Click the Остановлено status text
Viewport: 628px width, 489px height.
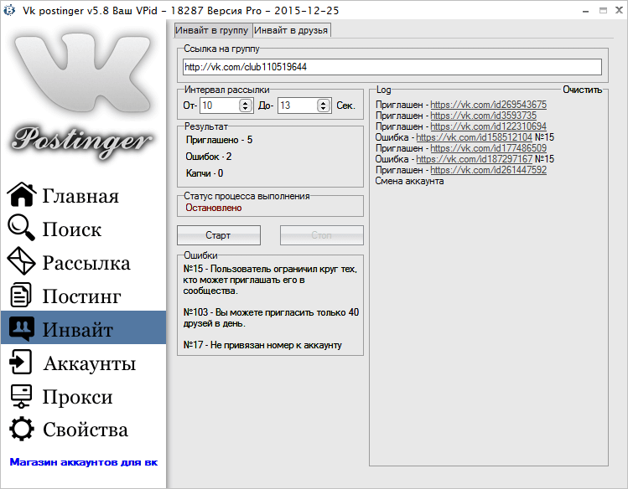(x=214, y=208)
